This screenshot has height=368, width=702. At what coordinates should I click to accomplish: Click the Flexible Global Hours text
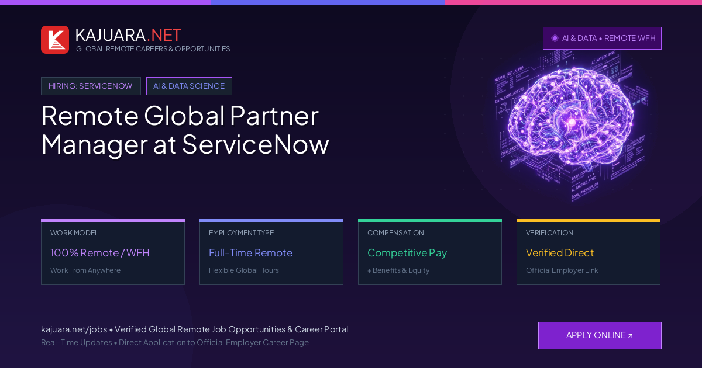tap(244, 270)
